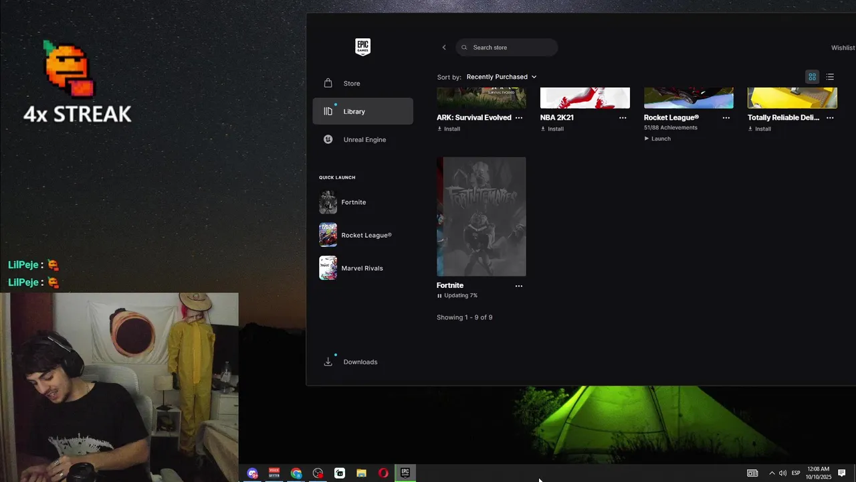Open Opera from the taskbar
The width and height of the screenshot is (856, 482).
click(x=383, y=473)
